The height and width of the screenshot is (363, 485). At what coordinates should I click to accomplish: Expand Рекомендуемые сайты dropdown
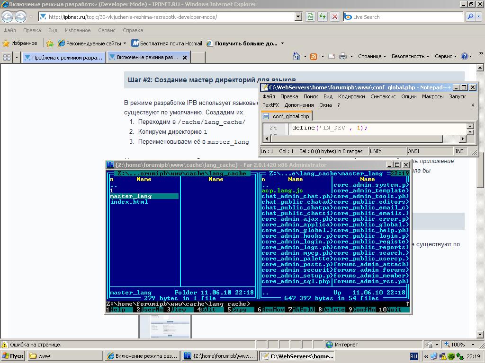tap(125, 43)
